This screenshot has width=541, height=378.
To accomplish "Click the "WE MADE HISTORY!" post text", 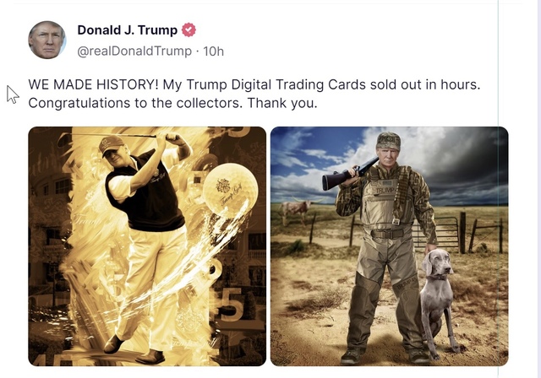I will tap(94, 84).
